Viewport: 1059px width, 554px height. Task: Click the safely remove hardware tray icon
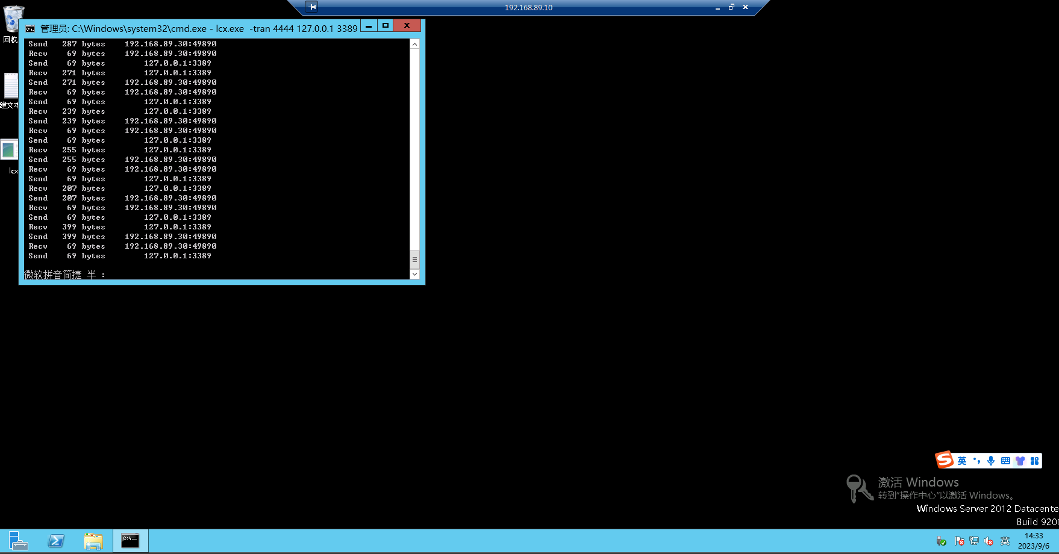(942, 541)
